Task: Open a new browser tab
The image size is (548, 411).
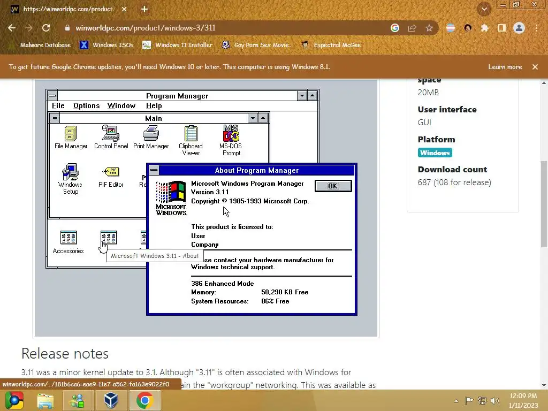Action: [x=144, y=9]
